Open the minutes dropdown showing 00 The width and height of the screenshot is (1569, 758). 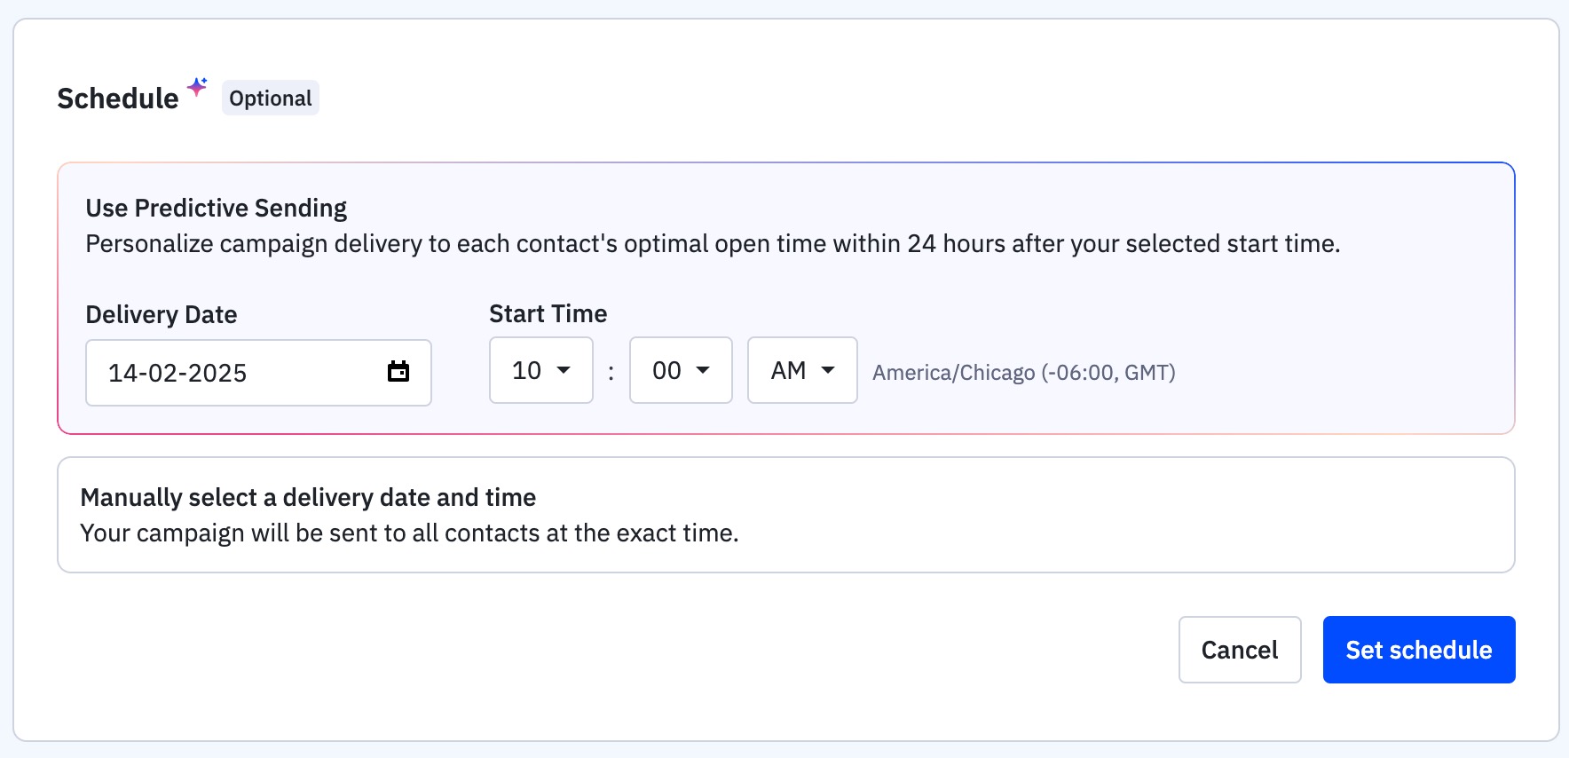coord(680,370)
